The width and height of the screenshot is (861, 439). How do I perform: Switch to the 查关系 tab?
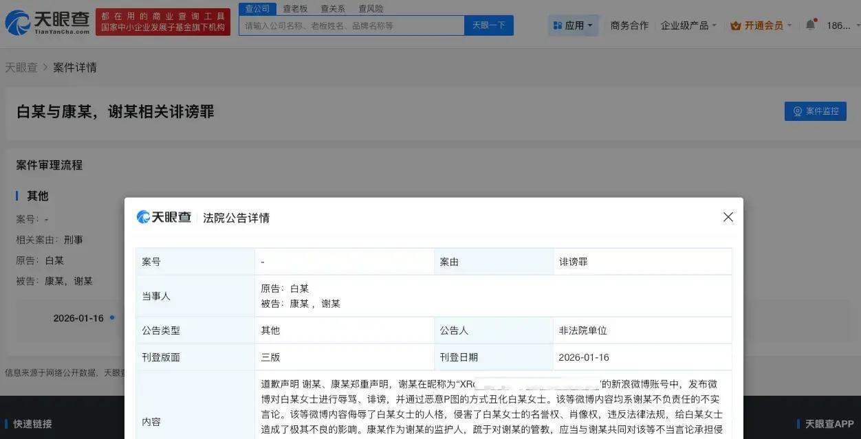[x=333, y=8]
